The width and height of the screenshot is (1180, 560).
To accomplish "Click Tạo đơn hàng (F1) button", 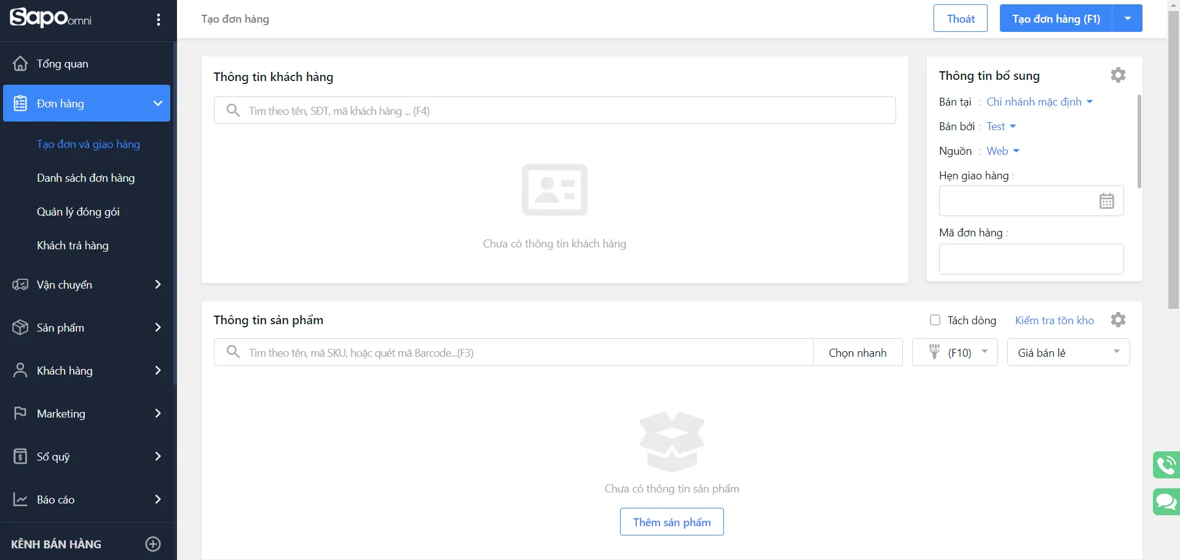I will coord(1056,18).
